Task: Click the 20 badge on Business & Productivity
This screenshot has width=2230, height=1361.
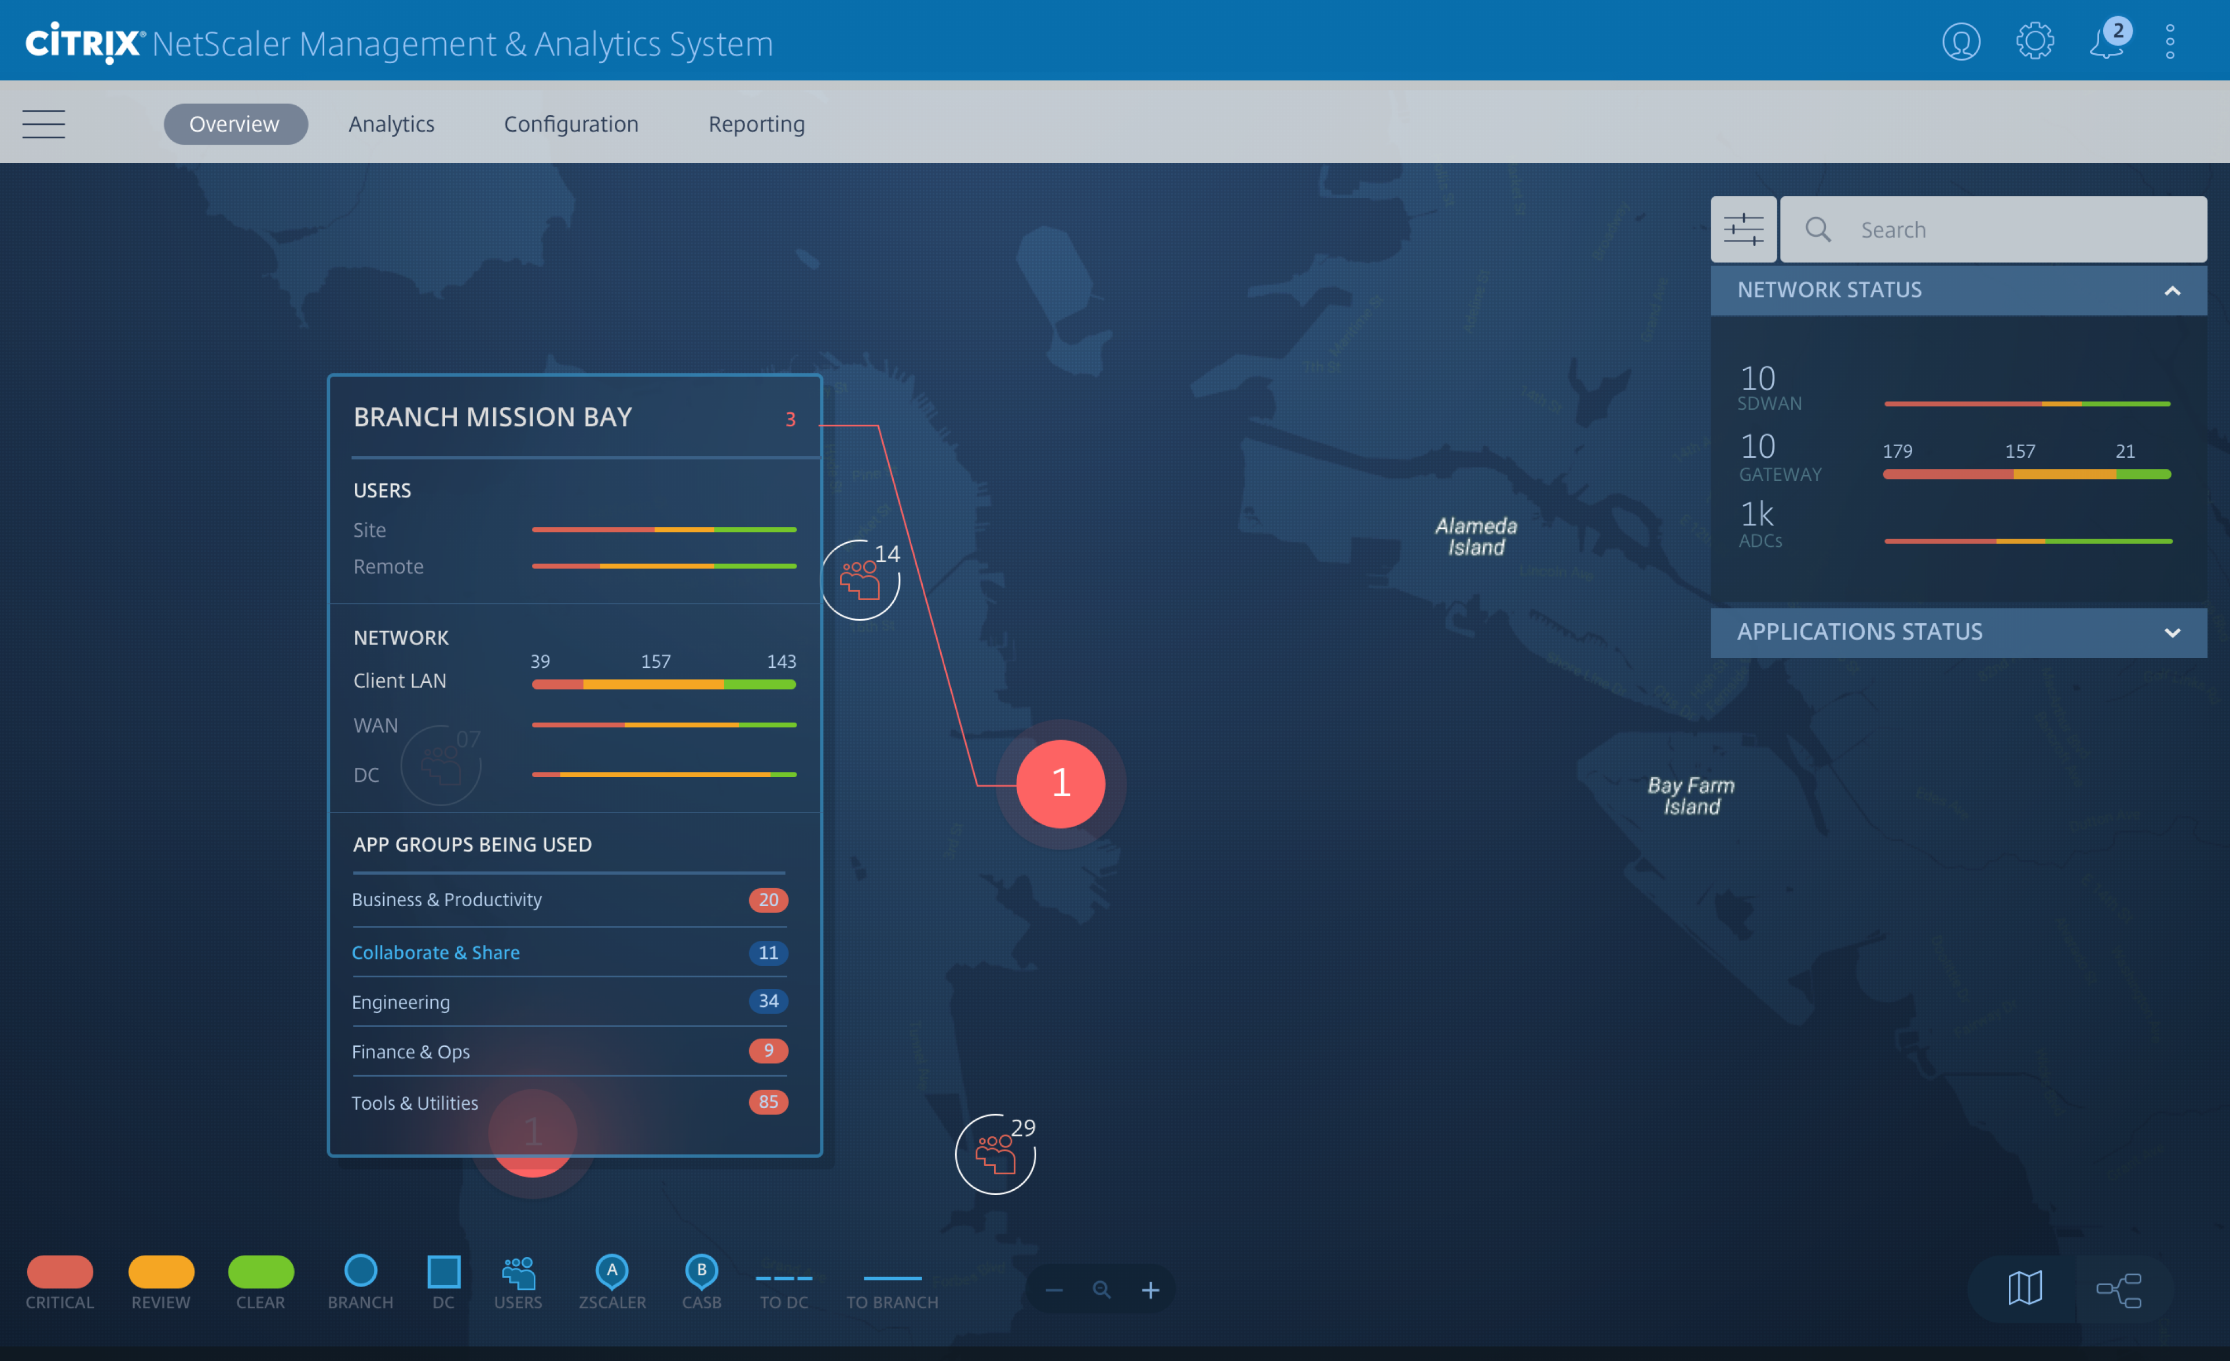Action: [768, 899]
